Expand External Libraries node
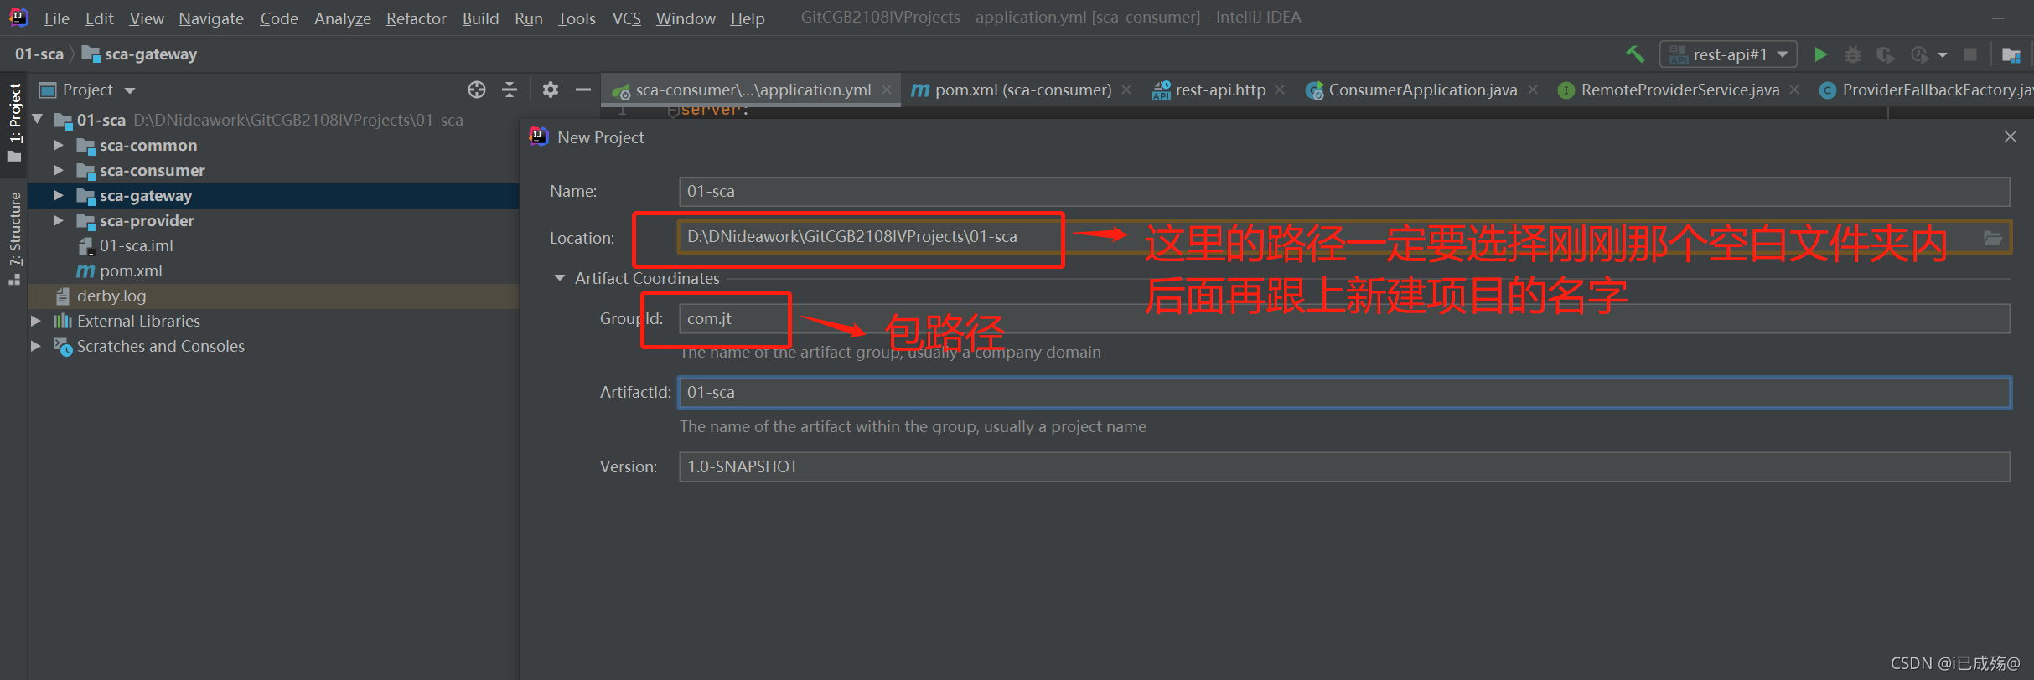 (36, 321)
